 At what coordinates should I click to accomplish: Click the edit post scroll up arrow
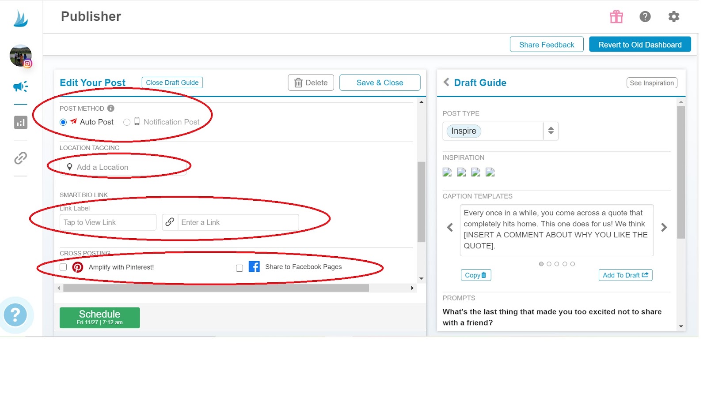[x=422, y=102]
